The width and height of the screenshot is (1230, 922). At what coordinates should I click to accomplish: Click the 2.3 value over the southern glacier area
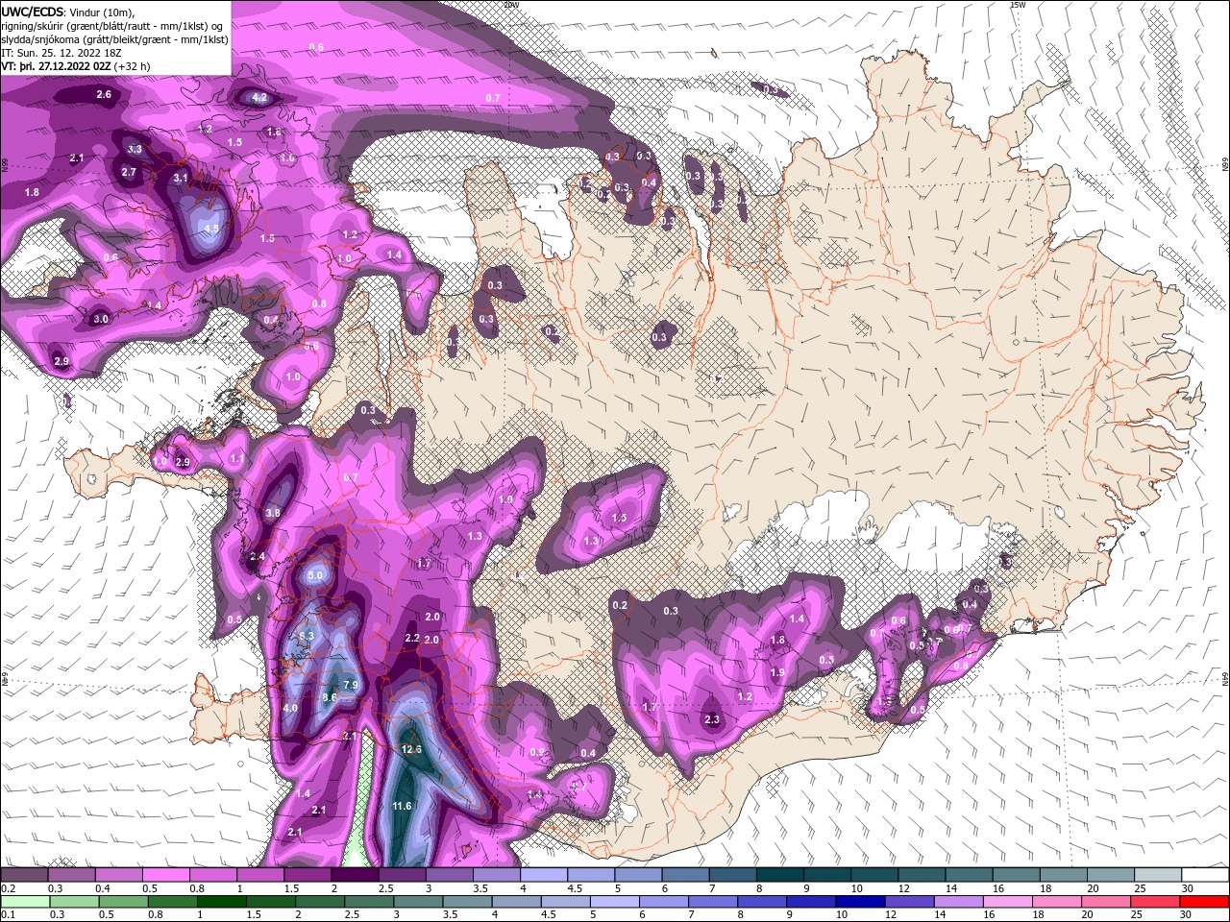coord(712,719)
